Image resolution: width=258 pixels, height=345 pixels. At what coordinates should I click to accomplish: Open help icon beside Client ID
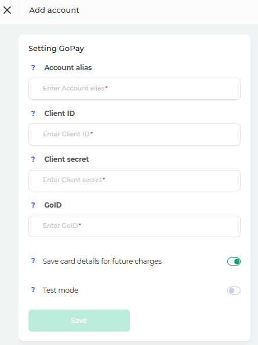(x=33, y=113)
